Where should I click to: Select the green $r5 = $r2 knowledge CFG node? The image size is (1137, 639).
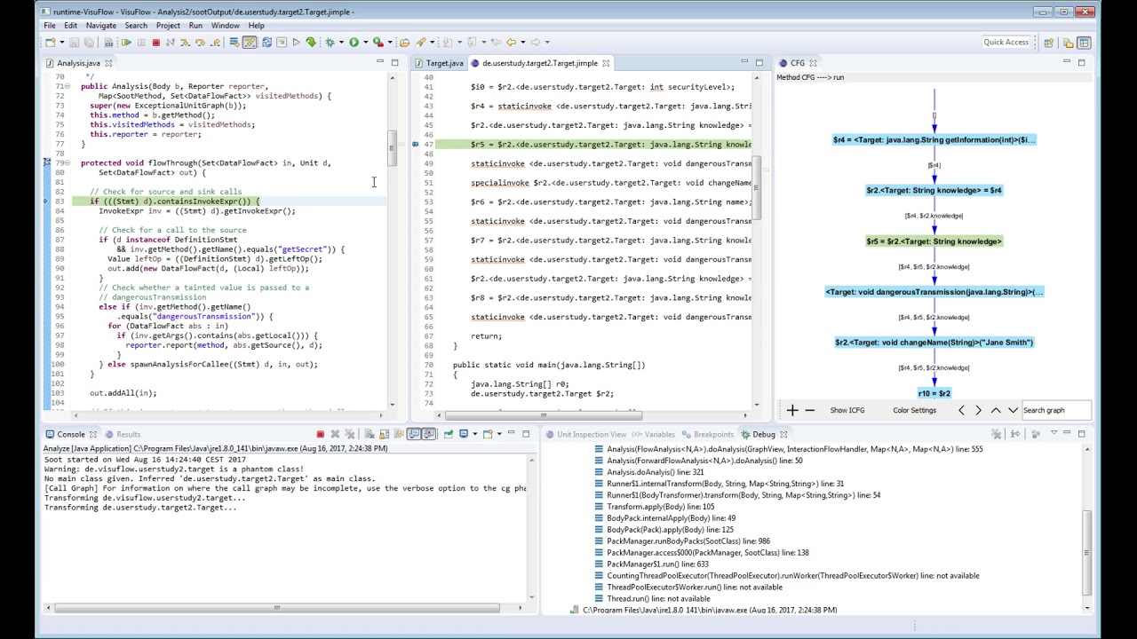(x=934, y=241)
